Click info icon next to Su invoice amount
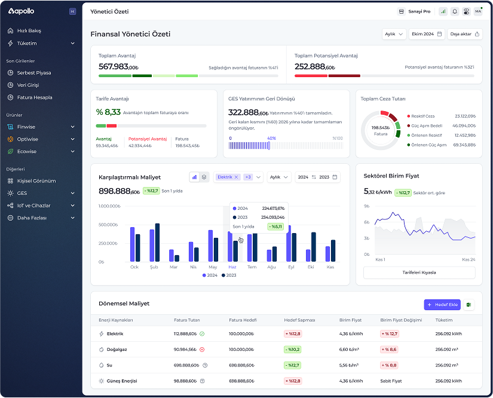The width and height of the screenshot is (493, 398). [205, 365]
